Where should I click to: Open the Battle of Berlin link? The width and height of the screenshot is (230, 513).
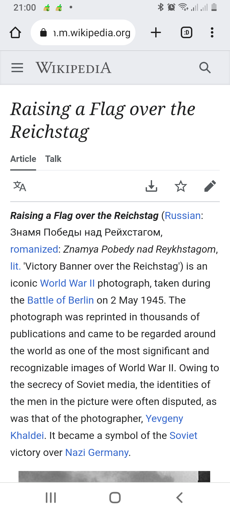tap(61, 300)
